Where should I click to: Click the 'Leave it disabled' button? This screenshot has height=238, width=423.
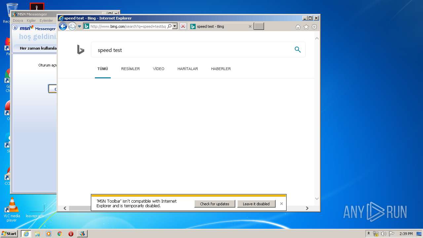256,204
